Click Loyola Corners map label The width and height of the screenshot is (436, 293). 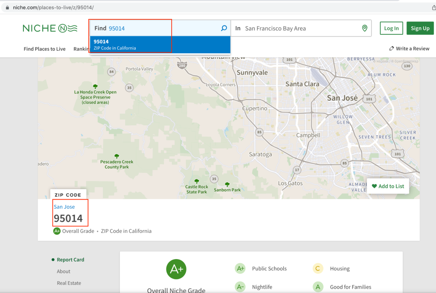[x=220, y=84]
